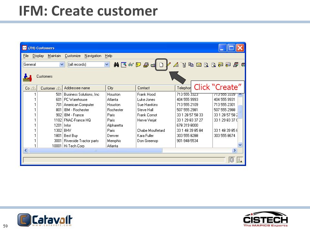The width and height of the screenshot is (310, 232).
Task: Select the FNAC-France HQ row
Action: click(130, 120)
